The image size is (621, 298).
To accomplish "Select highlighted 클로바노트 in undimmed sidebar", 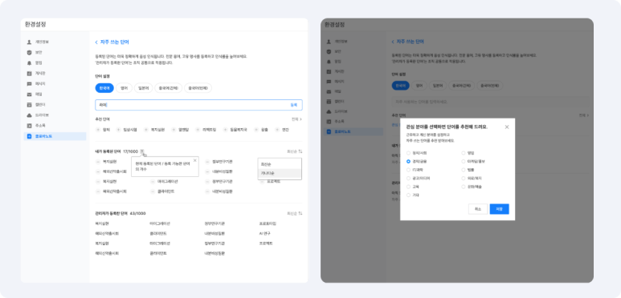I will [x=55, y=136].
